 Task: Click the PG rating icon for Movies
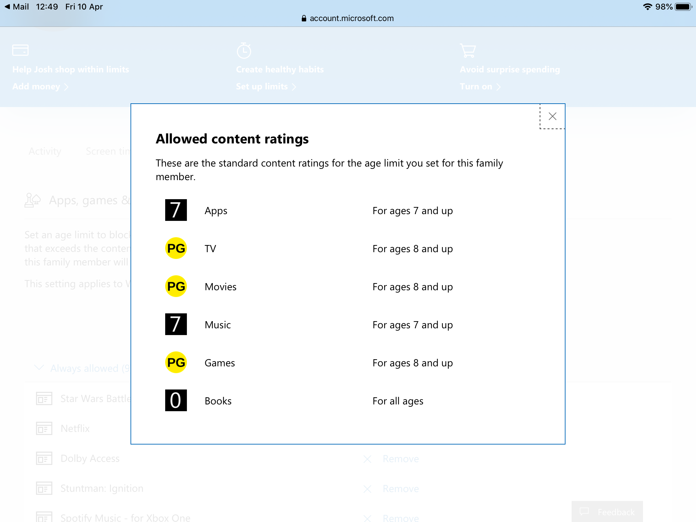pyautogui.click(x=176, y=286)
